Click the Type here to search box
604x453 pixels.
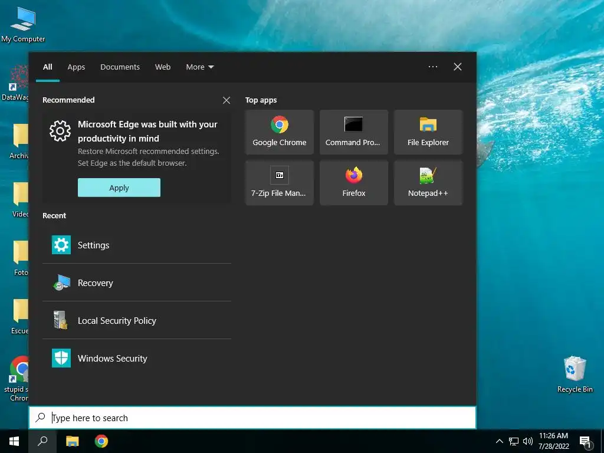[x=252, y=418]
